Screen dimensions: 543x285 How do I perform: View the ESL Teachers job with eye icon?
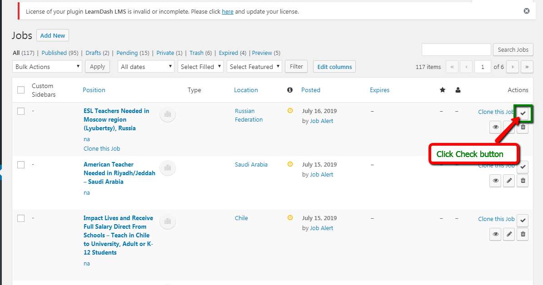pyautogui.click(x=495, y=127)
